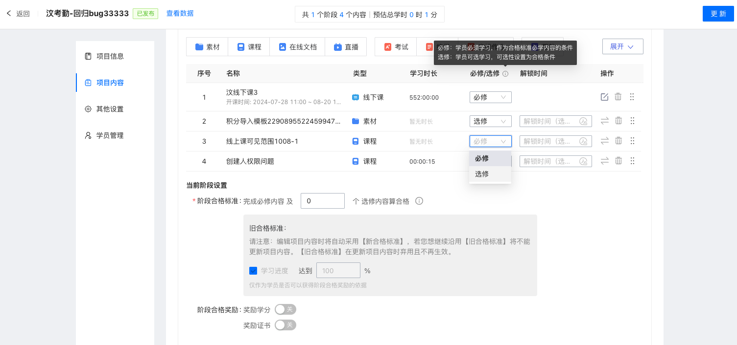Toggle the 学习进度 checkbox

tap(253, 271)
